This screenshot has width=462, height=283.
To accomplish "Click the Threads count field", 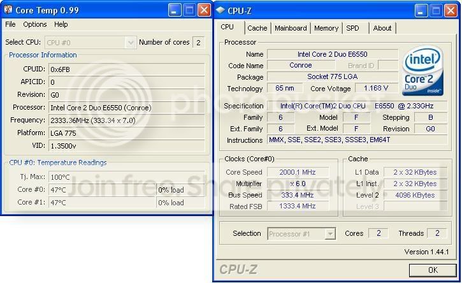I will 437,233.
